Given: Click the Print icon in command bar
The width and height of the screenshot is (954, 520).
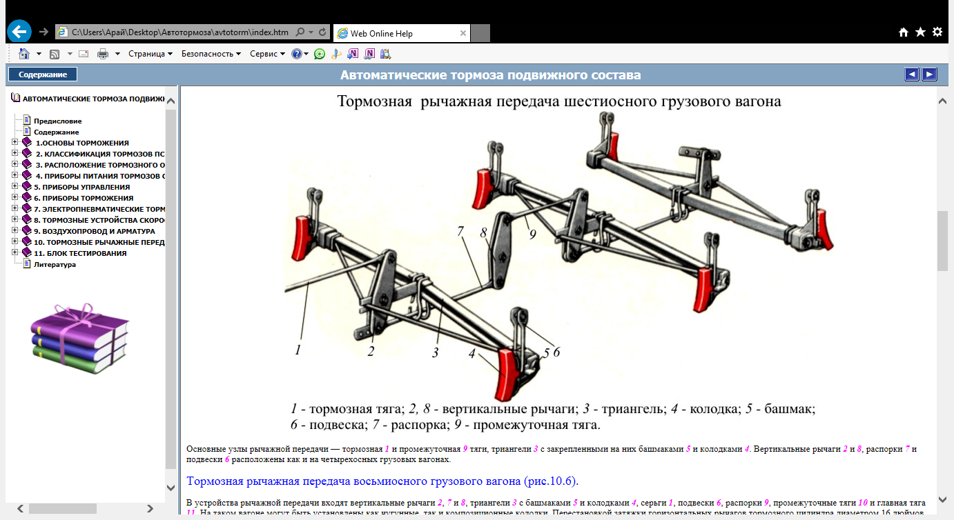Looking at the screenshot, I should [103, 54].
